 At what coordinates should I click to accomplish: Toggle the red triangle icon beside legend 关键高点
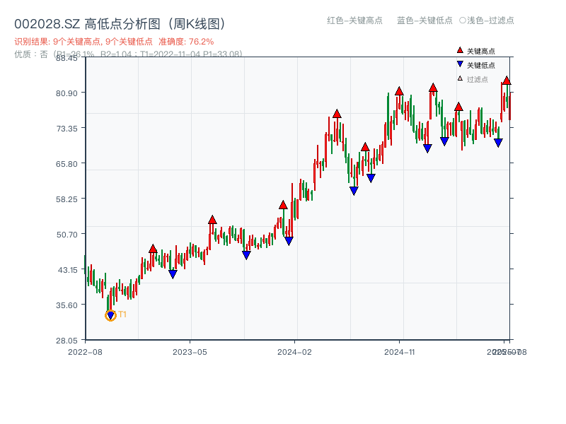[x=460, y=50]
